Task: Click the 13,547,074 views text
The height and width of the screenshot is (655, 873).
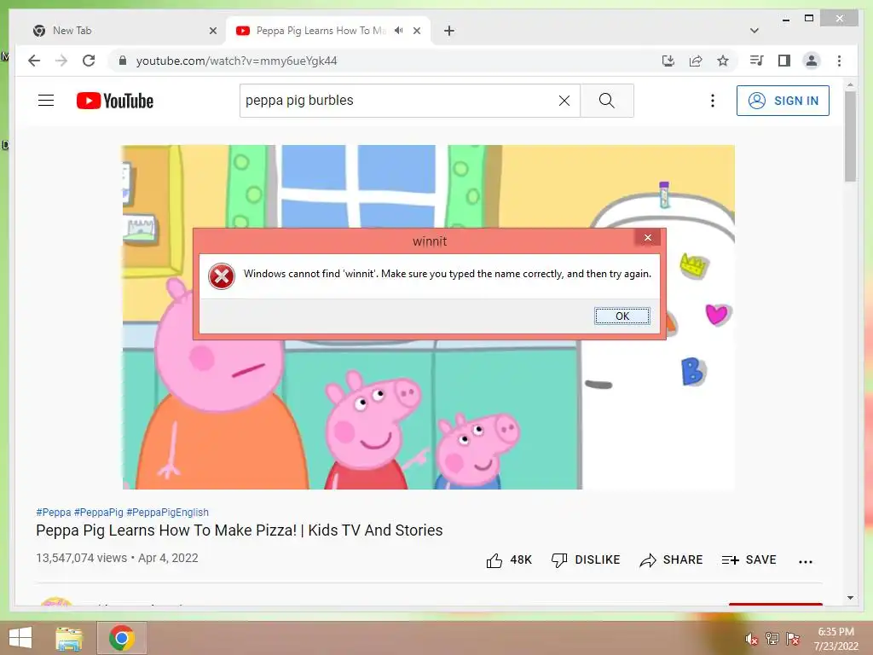Action: 81,558
